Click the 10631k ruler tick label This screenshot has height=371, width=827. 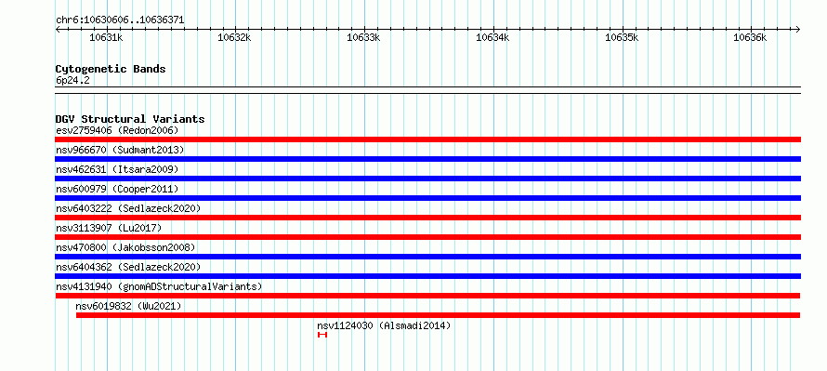tap(107, 37)
